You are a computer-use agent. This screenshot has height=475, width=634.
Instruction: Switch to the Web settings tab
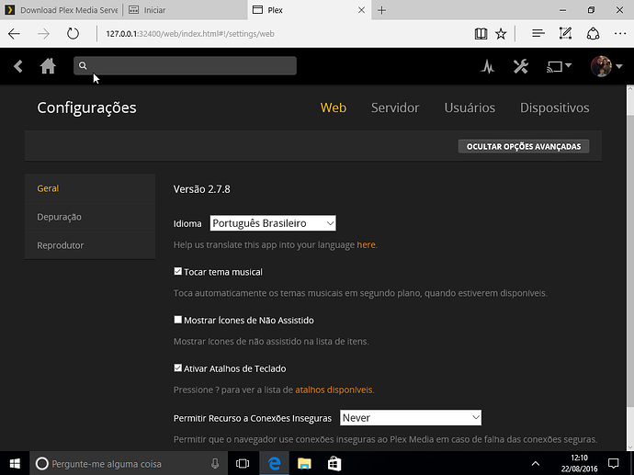point(334,107)
